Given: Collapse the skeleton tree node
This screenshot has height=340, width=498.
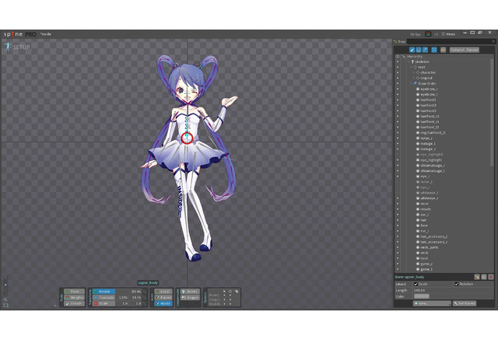Looking at the screenshot, I should click(409, 61).
